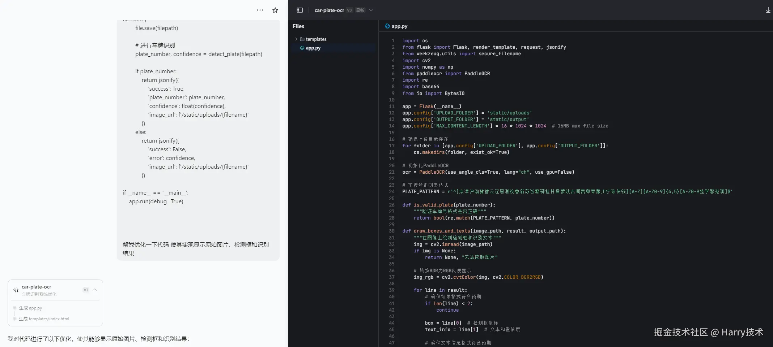Click the code icon on car-plate-ocr card
773x347 pixels.
pos(16,290)
